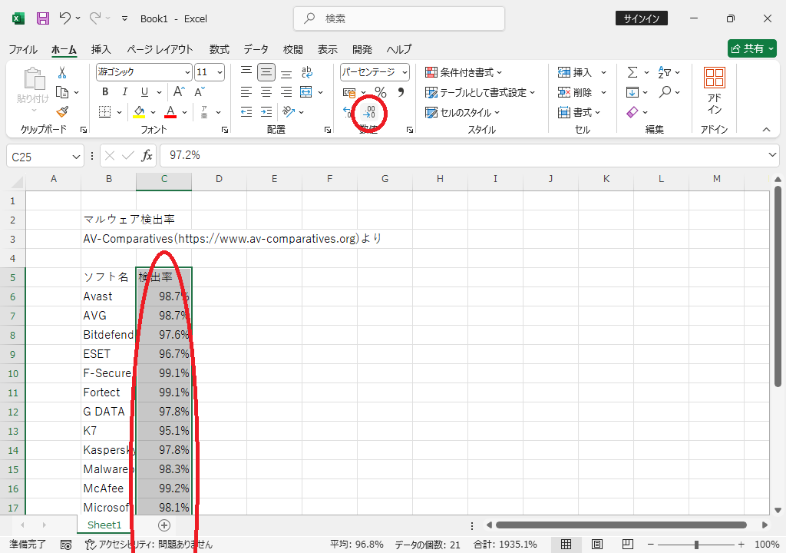Screen dimensions: 786x553
Task: Open the ファイル tab
Action: [23, 49]
